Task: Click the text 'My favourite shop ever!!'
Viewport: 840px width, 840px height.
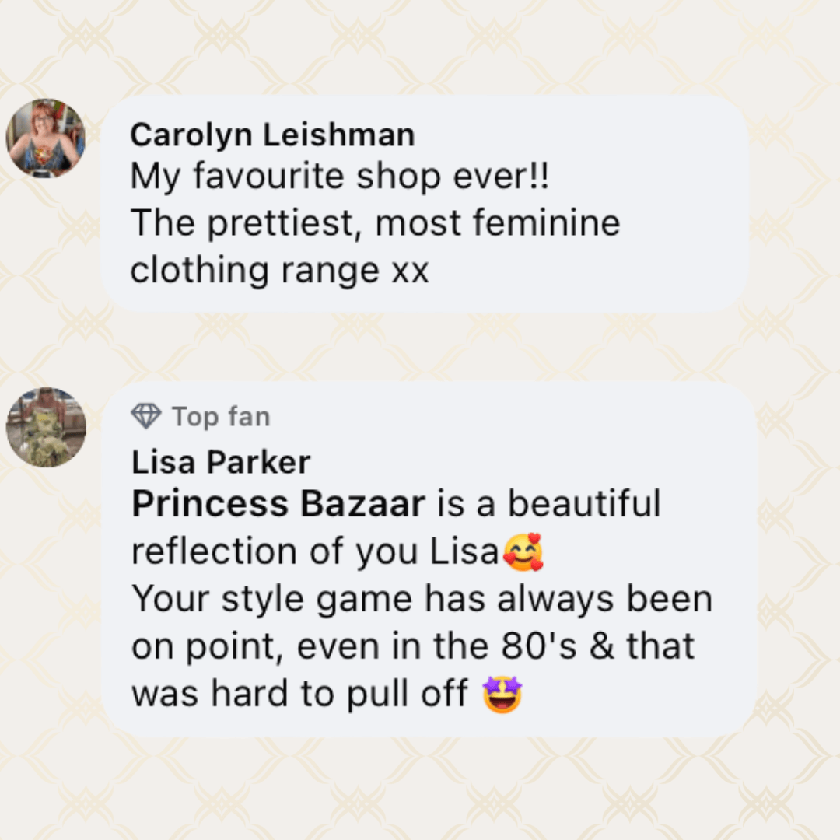Action: [x=340, y=177]
